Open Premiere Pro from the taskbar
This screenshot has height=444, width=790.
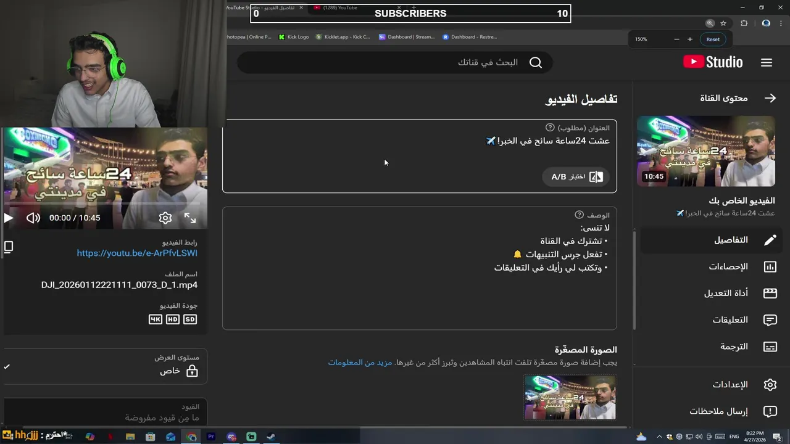point(211,437)
